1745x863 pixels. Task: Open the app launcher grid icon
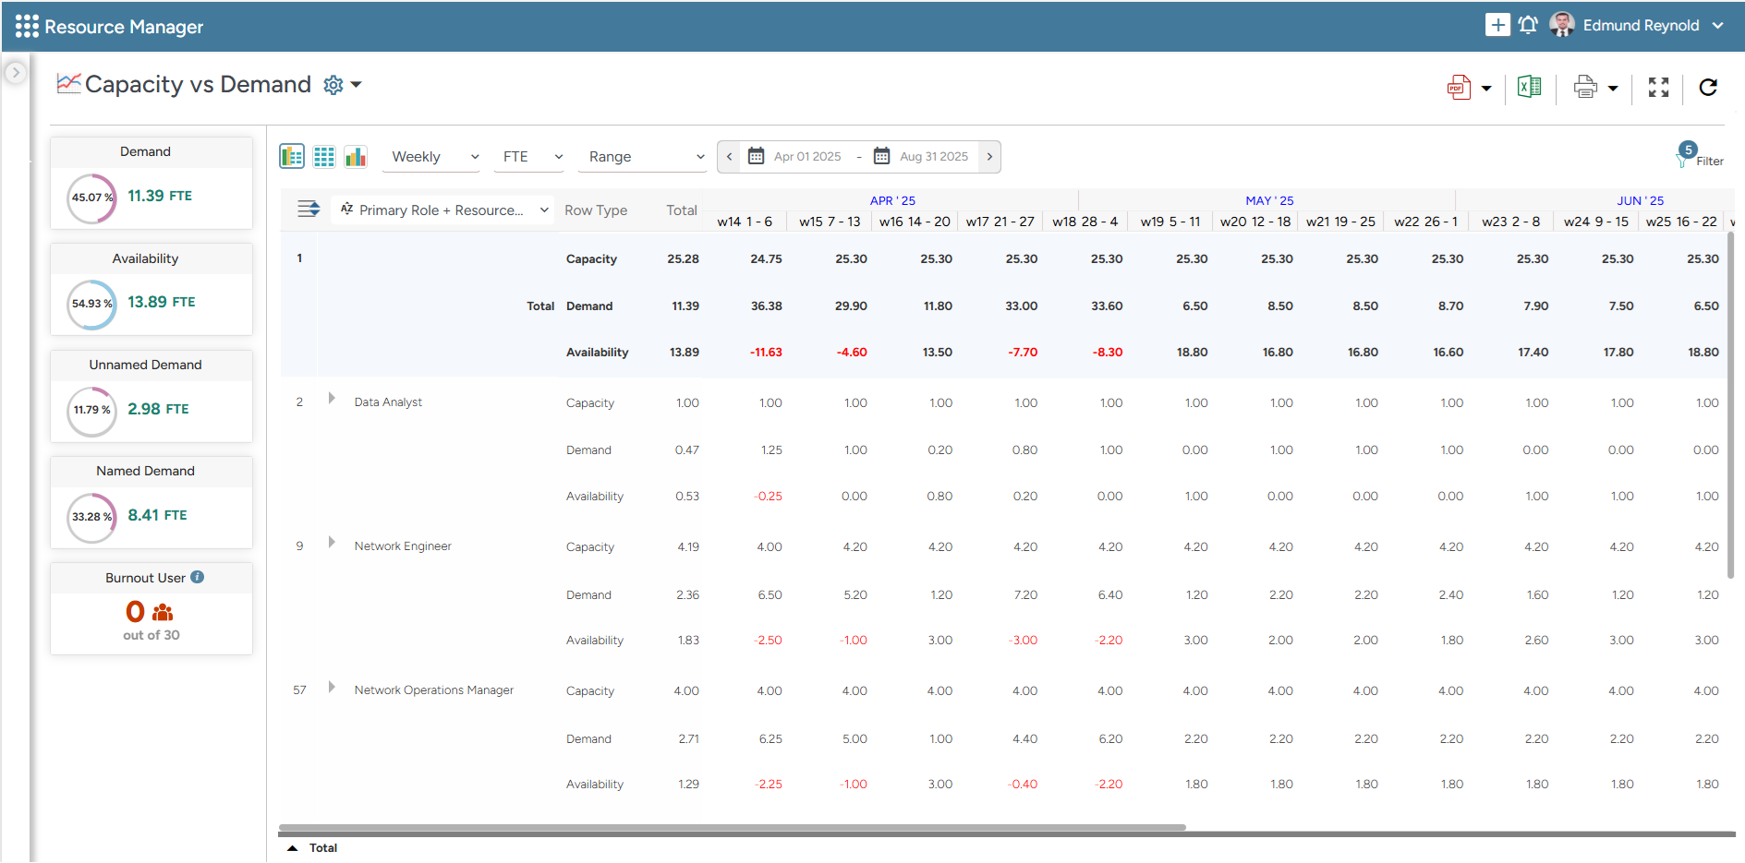tap(27, 26)
